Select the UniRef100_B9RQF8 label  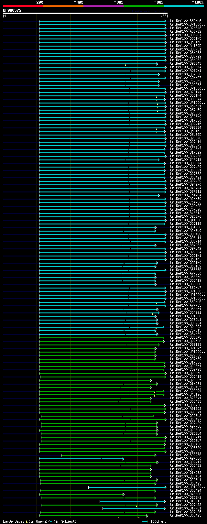point(186,156)
